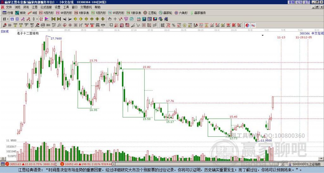The image size is (324, 173).
Task: Toggle the 权 price adjustment button
Action: click(x=41, y=19)
